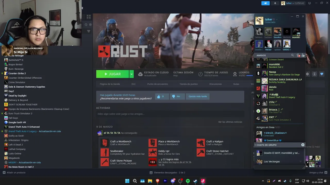
Task: Open pending friend invites icon
Action: [x=298, y=55]
